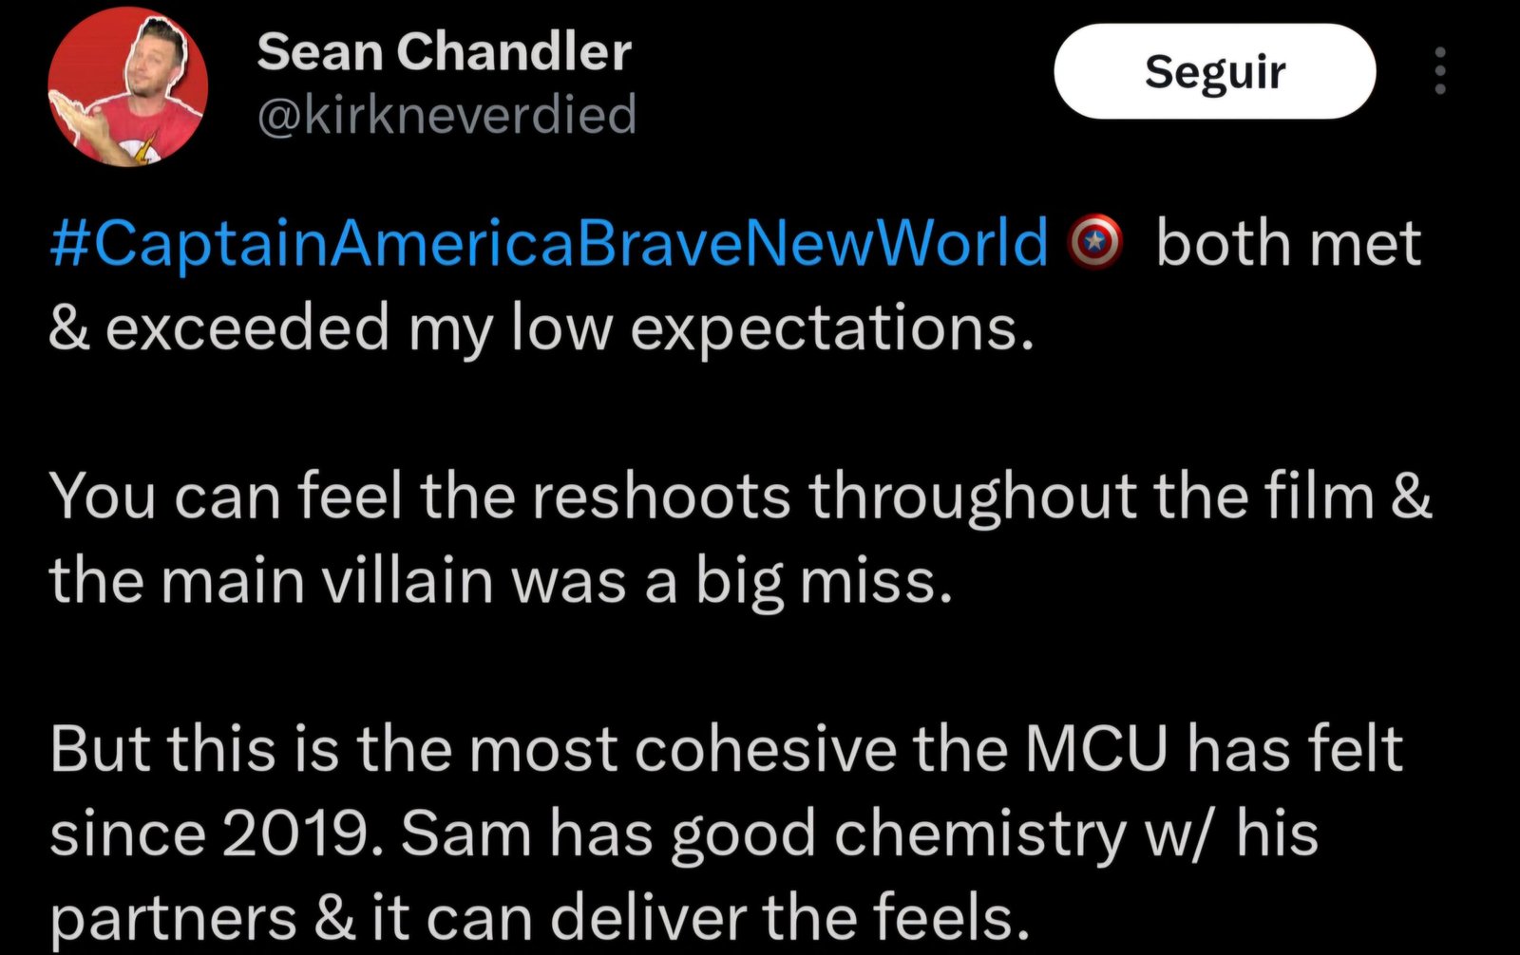1520x955 pixels.
Task: Click the line starting "But this is the most cohesive"
Action: [727, 749]
